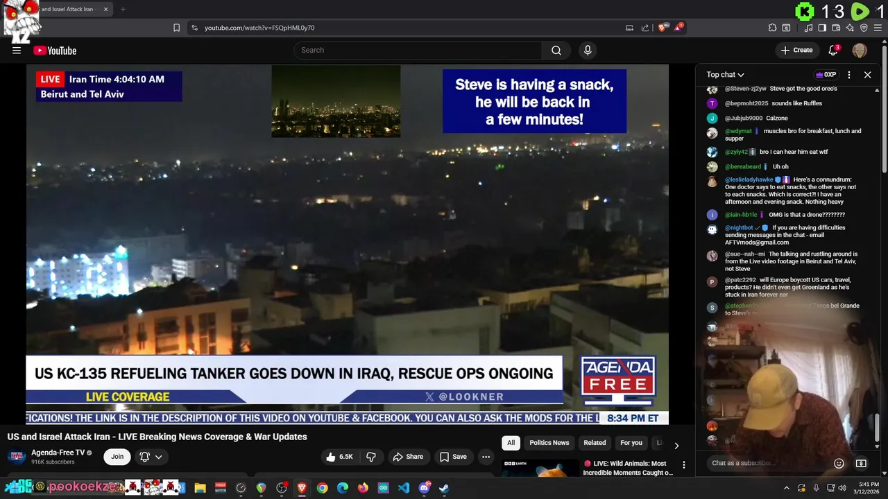
Task: Open the chat options three-dot menu
Action: pyautogui.click(x=849, y=75)
